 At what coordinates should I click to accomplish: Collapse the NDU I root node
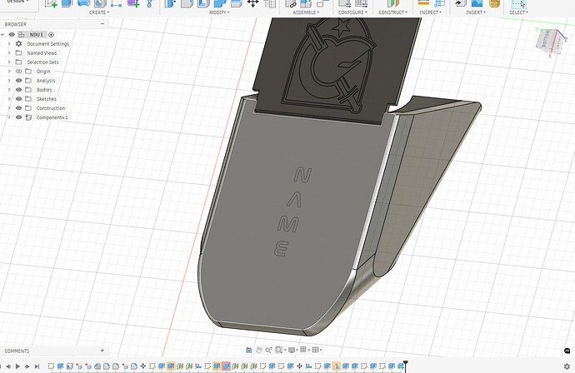[x=2, y=34]
